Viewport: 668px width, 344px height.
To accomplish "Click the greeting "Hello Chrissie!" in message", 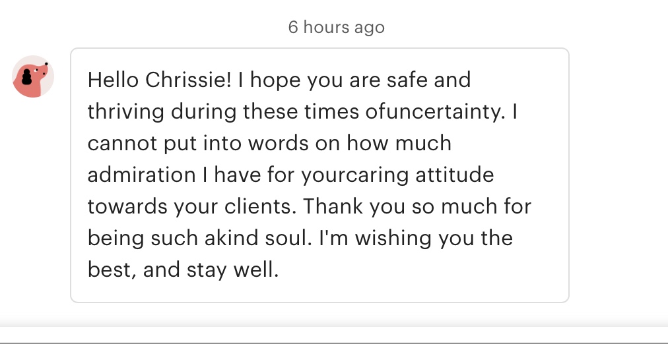I will [159, 80].
